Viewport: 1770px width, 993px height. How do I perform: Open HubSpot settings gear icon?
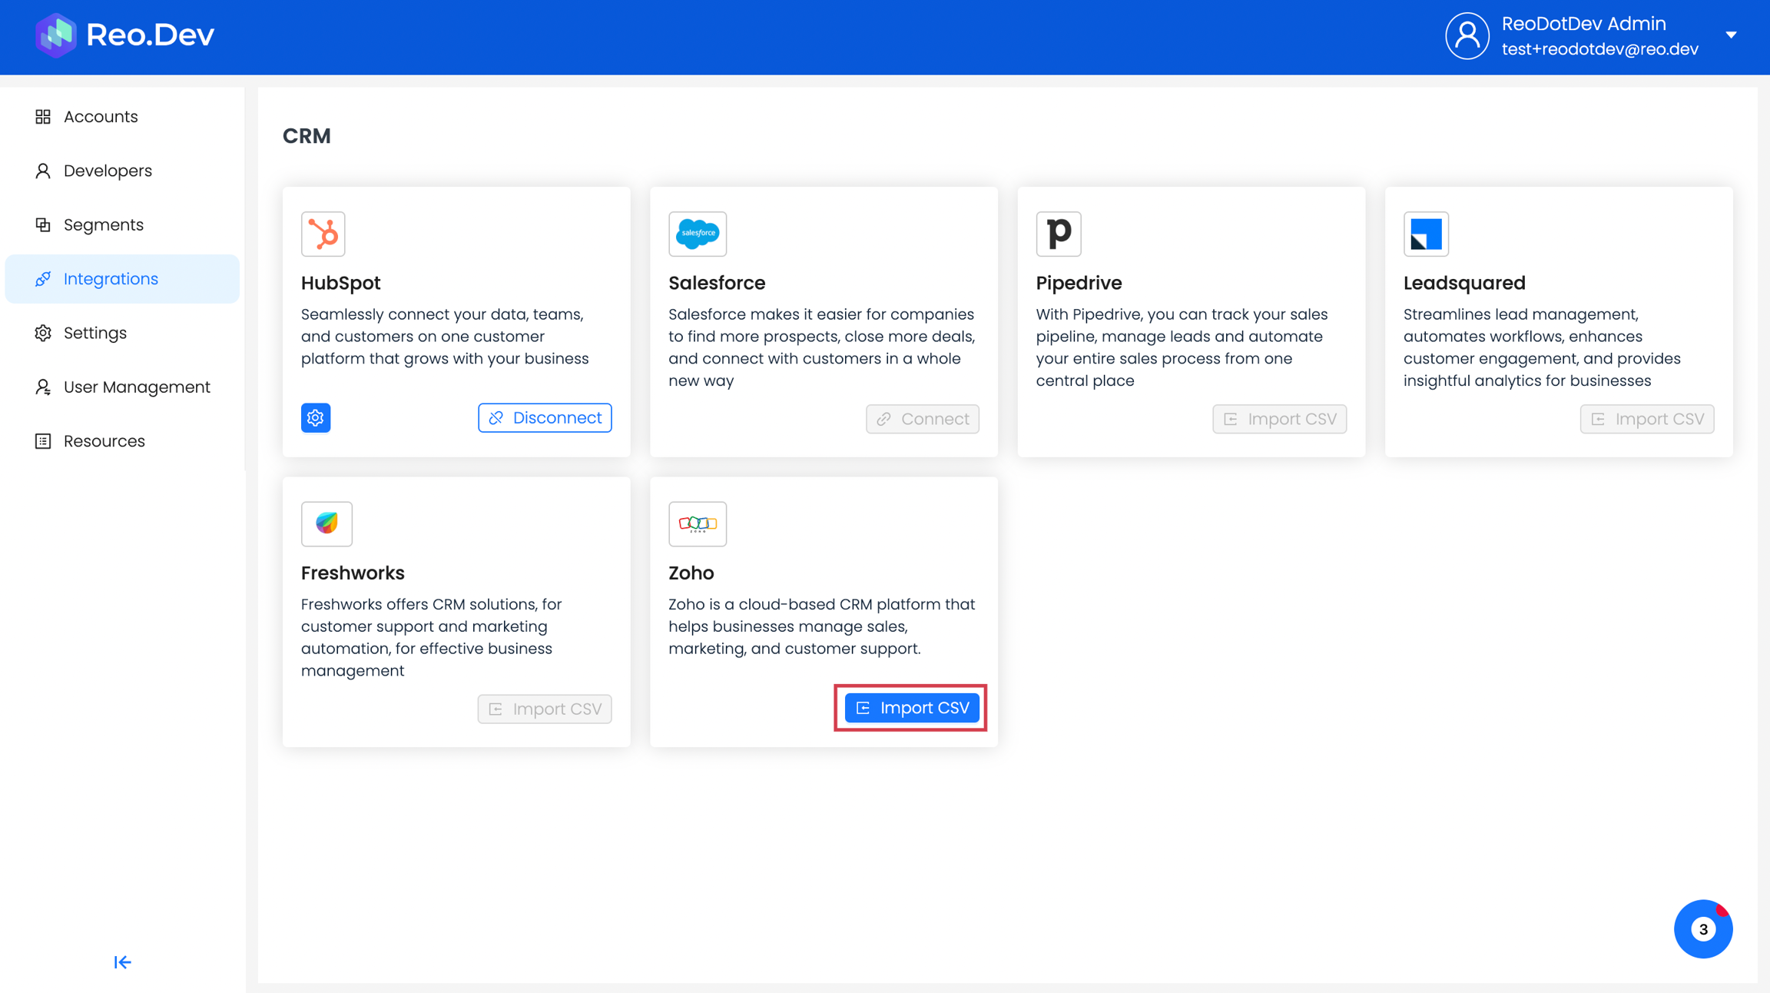click(316, 418)
